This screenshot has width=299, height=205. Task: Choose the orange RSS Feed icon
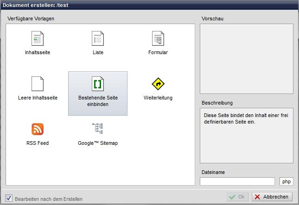point(37,129)
